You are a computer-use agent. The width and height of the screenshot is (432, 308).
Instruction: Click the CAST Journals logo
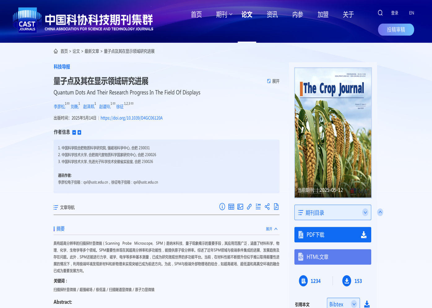(83, 20)
